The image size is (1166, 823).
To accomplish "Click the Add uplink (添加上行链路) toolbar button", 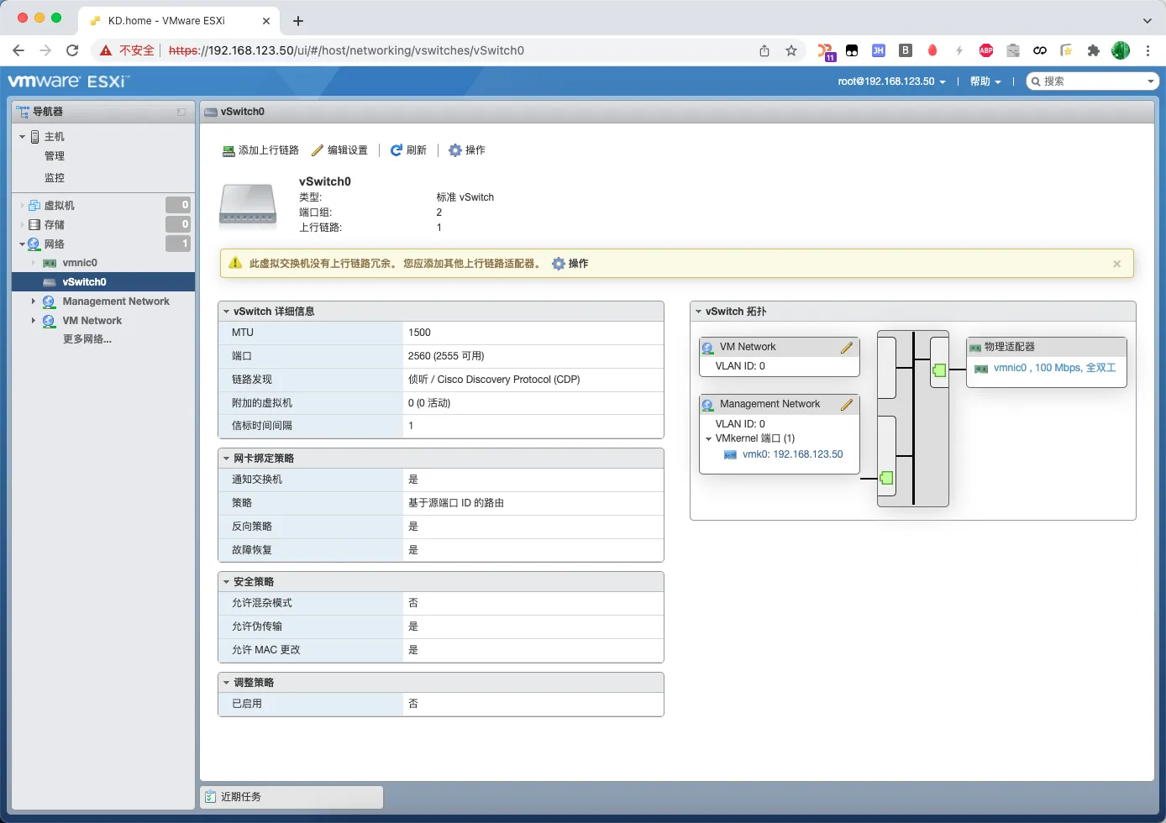I will pyautogui.click(x=260, y=150).
